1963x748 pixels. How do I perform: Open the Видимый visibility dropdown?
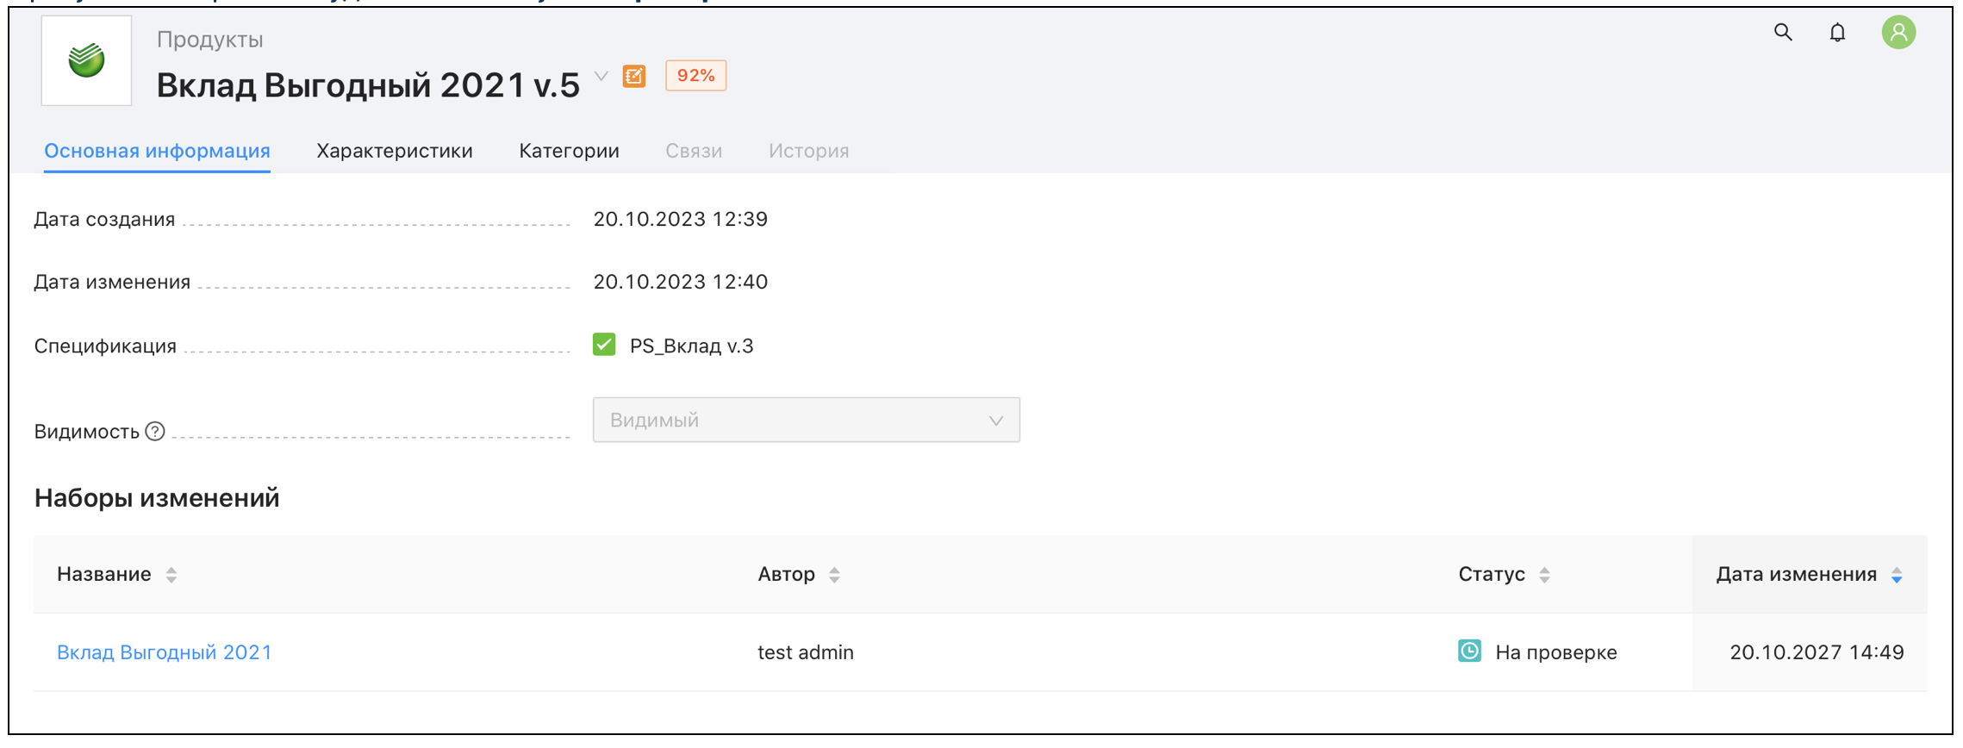(806, 420)
